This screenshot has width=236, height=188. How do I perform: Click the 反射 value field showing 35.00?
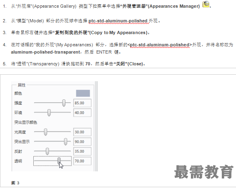coord(82,151)
